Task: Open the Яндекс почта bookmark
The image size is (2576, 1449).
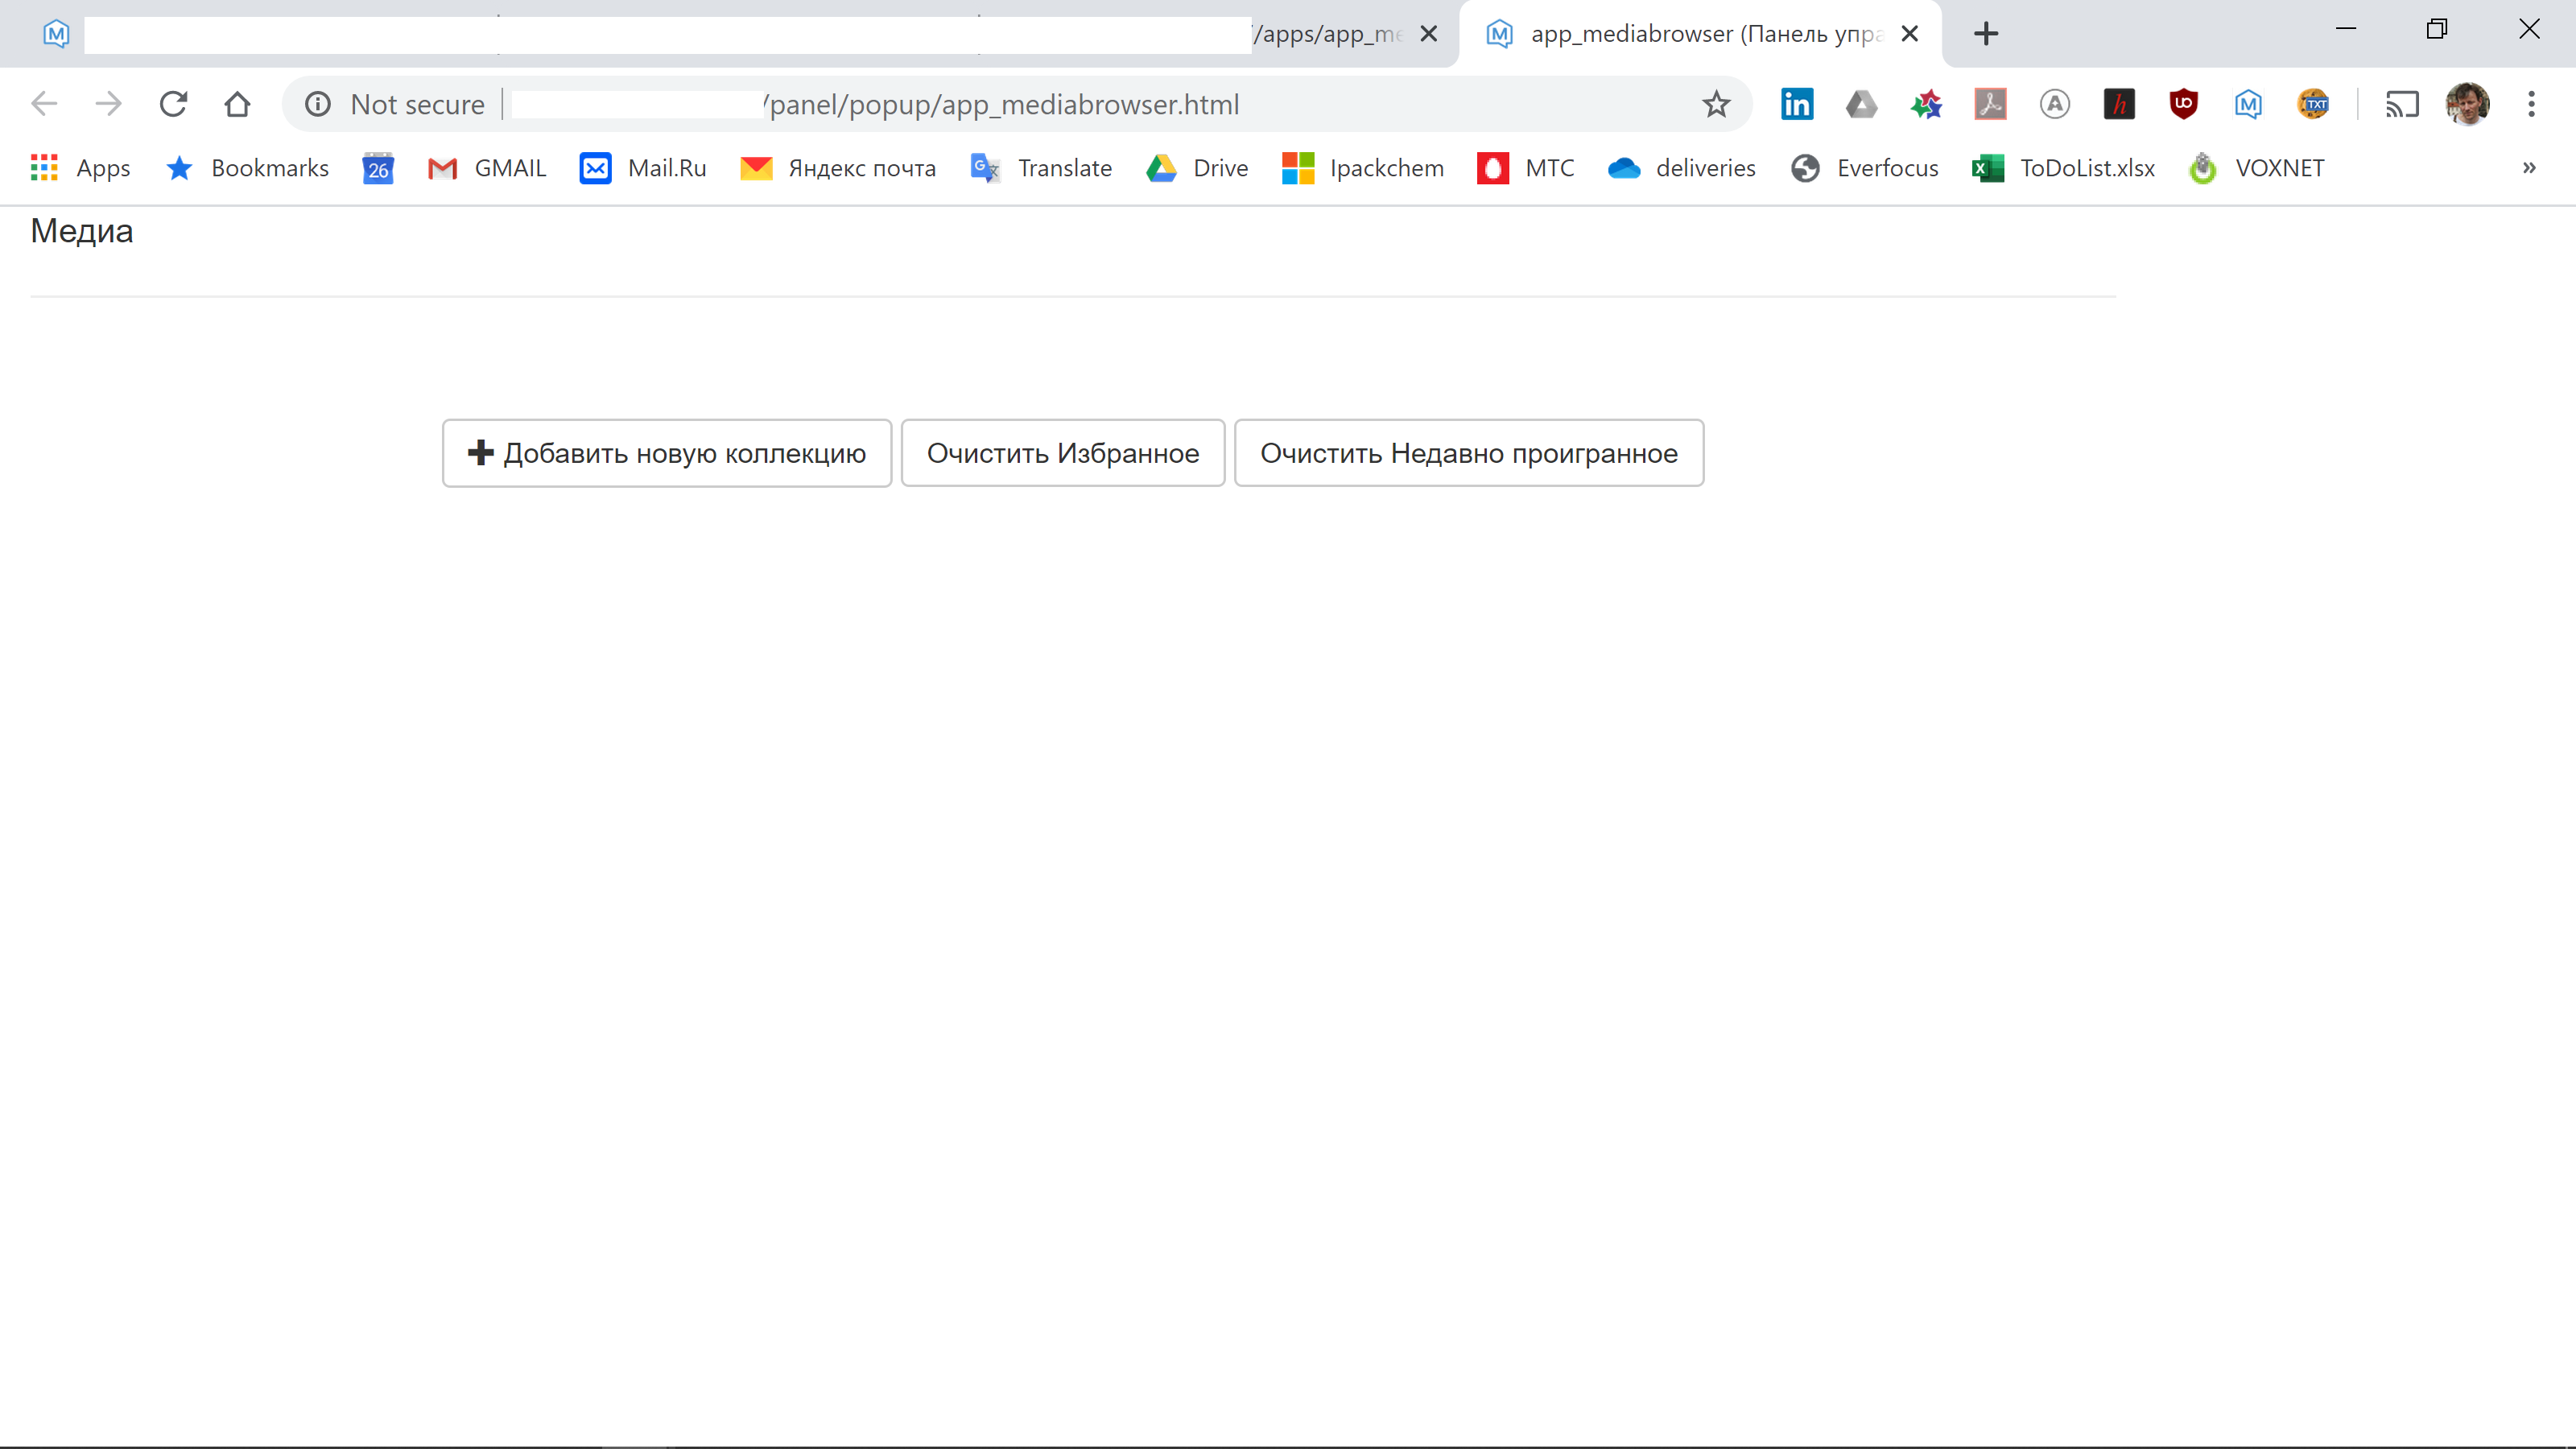Action: tap(837, 168)
